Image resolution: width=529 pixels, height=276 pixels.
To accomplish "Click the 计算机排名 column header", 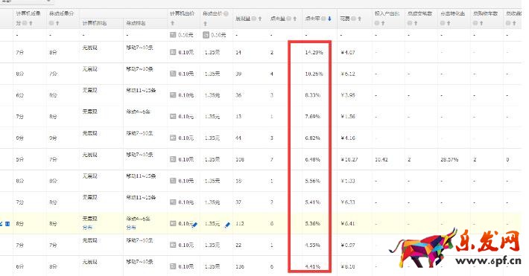I will [95, 23].
